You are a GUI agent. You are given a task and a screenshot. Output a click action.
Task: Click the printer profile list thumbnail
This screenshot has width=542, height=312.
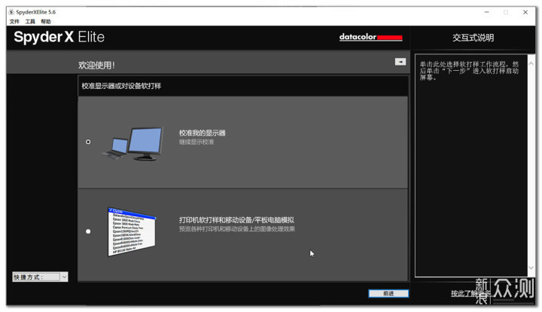coord(132,232)
